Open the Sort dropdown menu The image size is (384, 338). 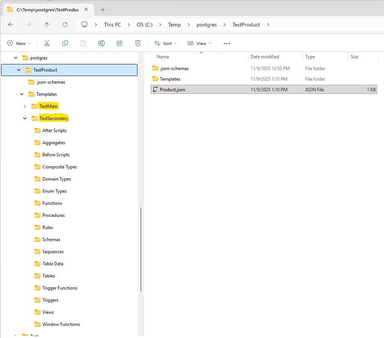165,44
